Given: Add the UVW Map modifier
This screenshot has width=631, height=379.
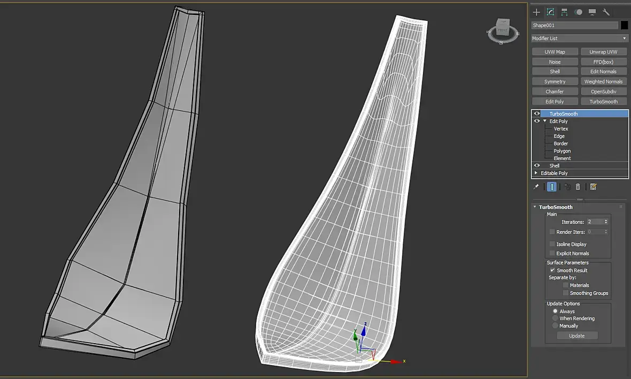Looking at the screenshot, I should pyautogui.click(x=555, y=51).
